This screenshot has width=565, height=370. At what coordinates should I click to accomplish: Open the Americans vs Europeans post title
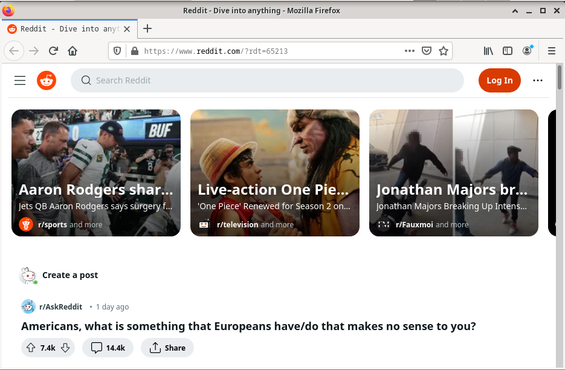tap(248, 326)
